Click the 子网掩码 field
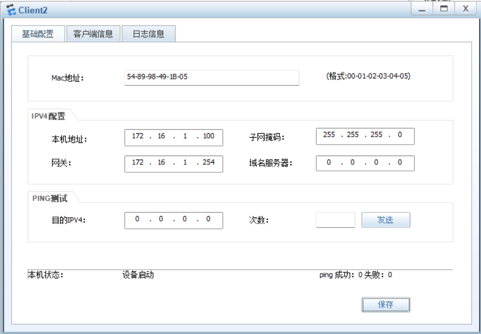 (x=365, y=136)
